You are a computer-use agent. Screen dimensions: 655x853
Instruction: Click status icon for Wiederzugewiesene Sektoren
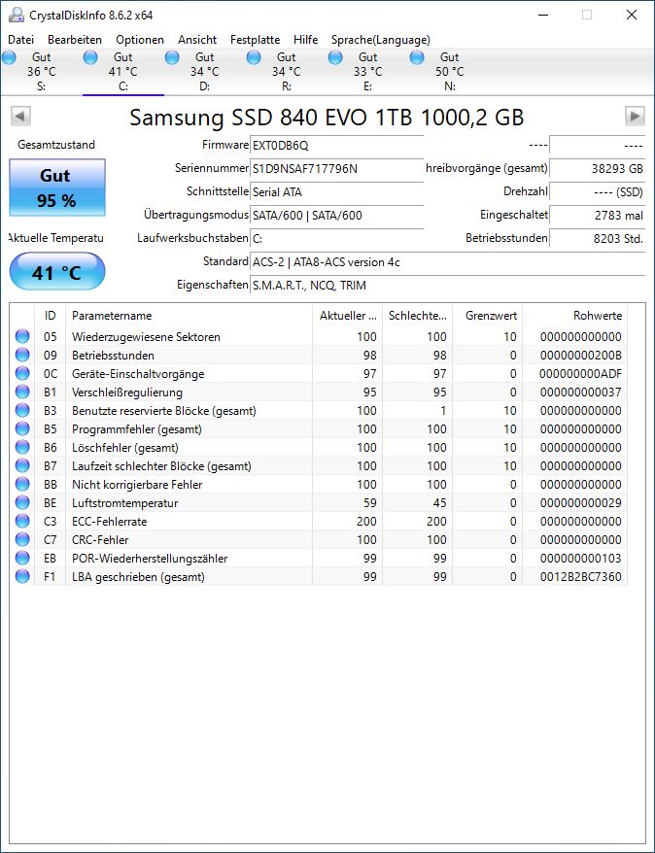coord(22,336)
